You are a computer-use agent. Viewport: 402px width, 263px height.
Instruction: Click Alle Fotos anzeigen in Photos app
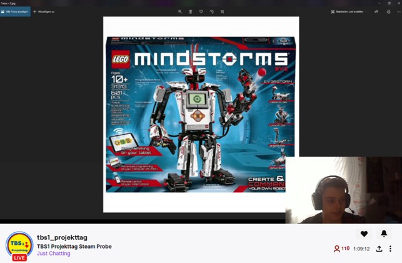click(x=15, y=11)
